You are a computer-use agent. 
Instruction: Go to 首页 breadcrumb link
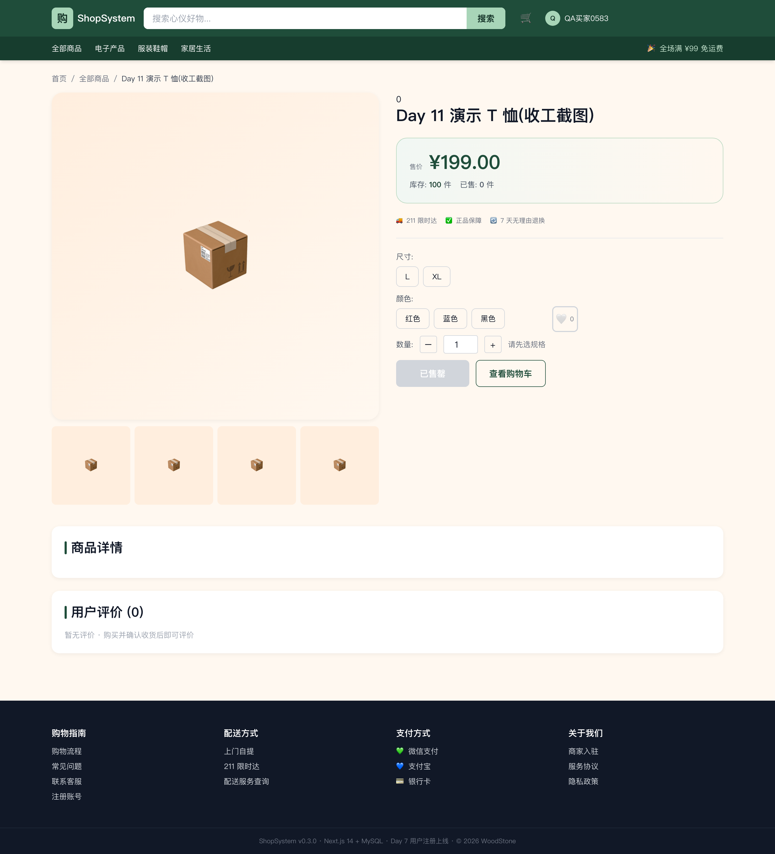point(59,79)
